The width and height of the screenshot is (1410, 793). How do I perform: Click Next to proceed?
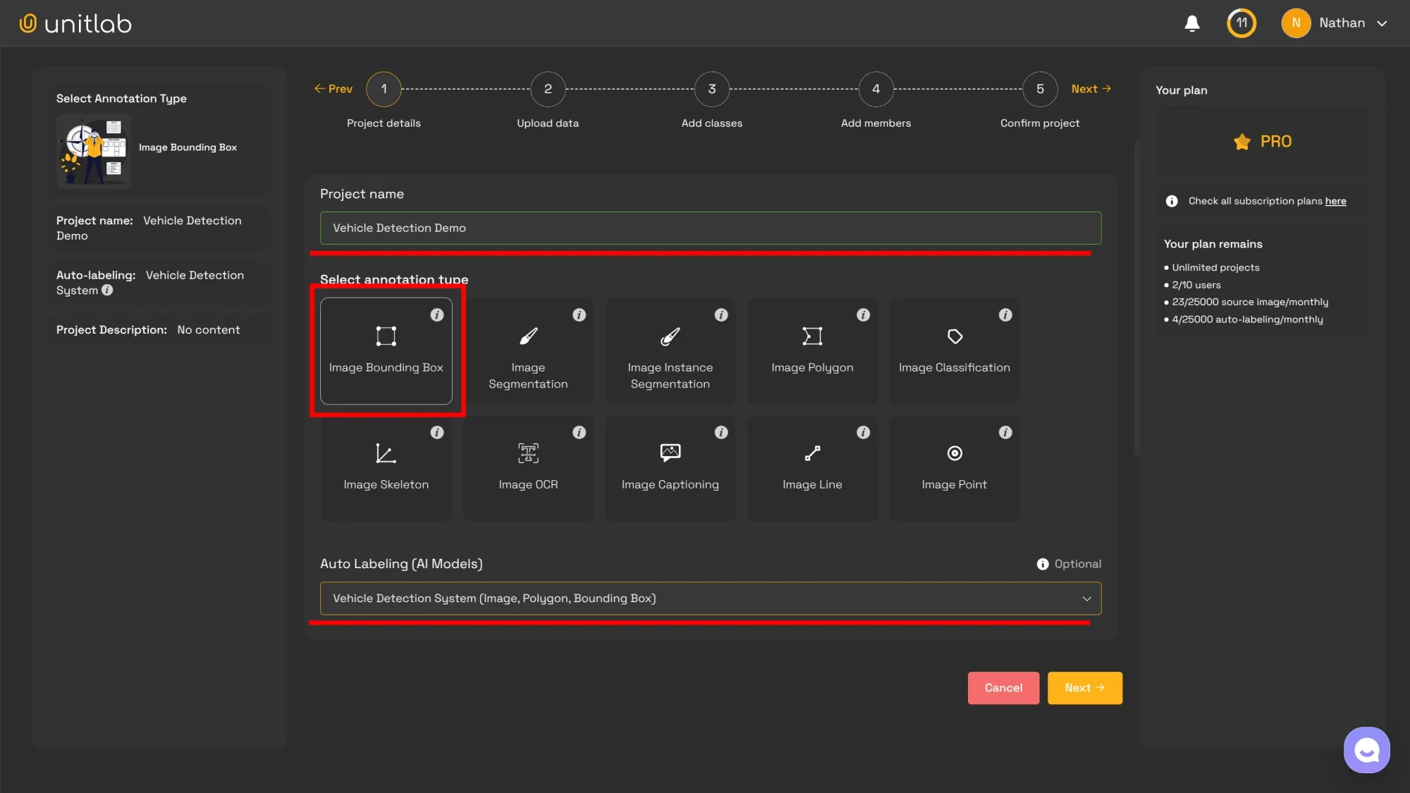coord(1084,687)
